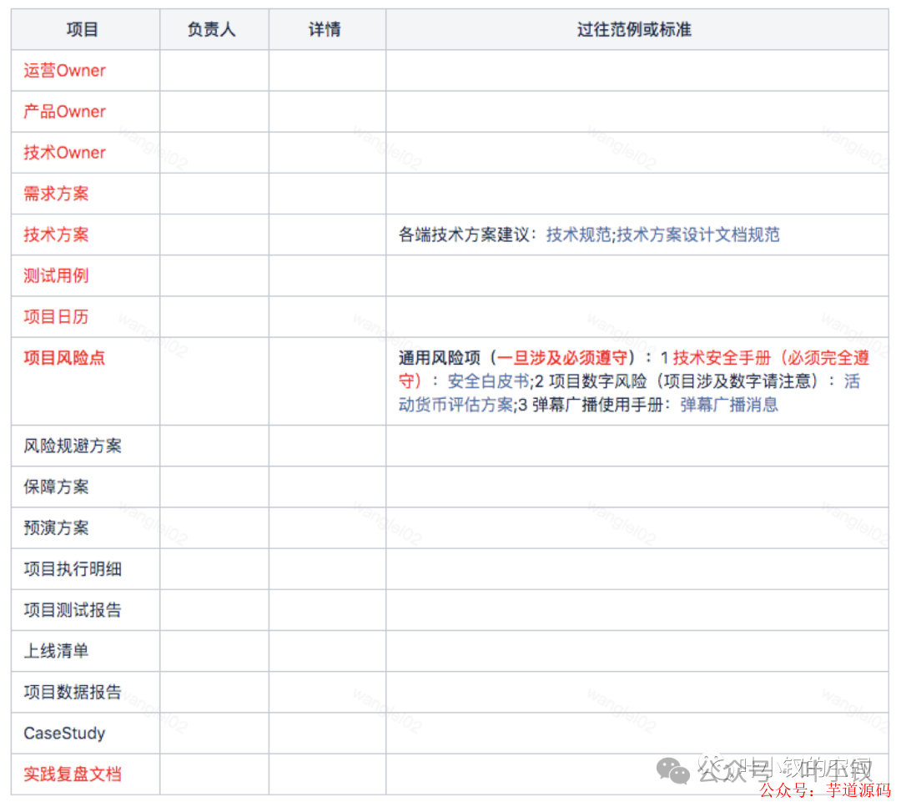Click the 保障方案 row label
The image size is (901, 807).
[x=55, y=487]
